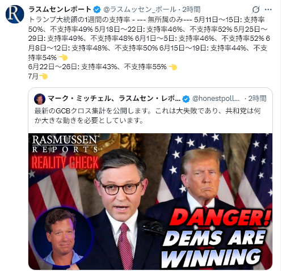
Task: Open the ラスムセンレポート account name
Action: (60, 10)
